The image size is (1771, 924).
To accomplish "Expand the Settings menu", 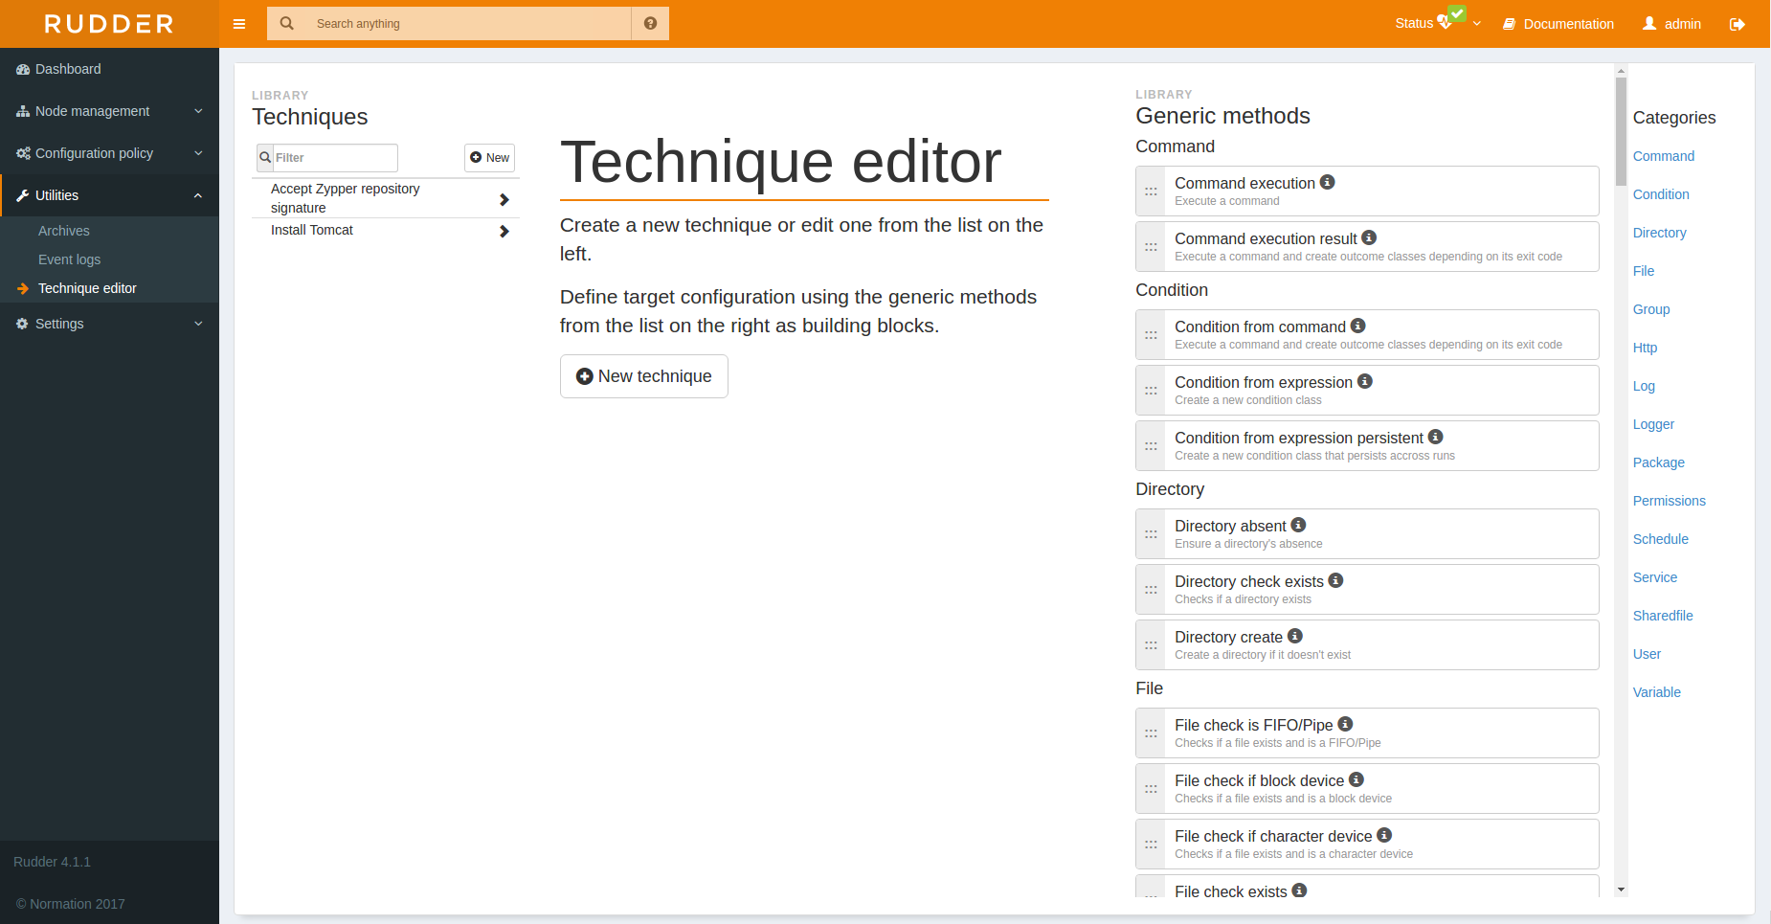I will click(109, 324).
